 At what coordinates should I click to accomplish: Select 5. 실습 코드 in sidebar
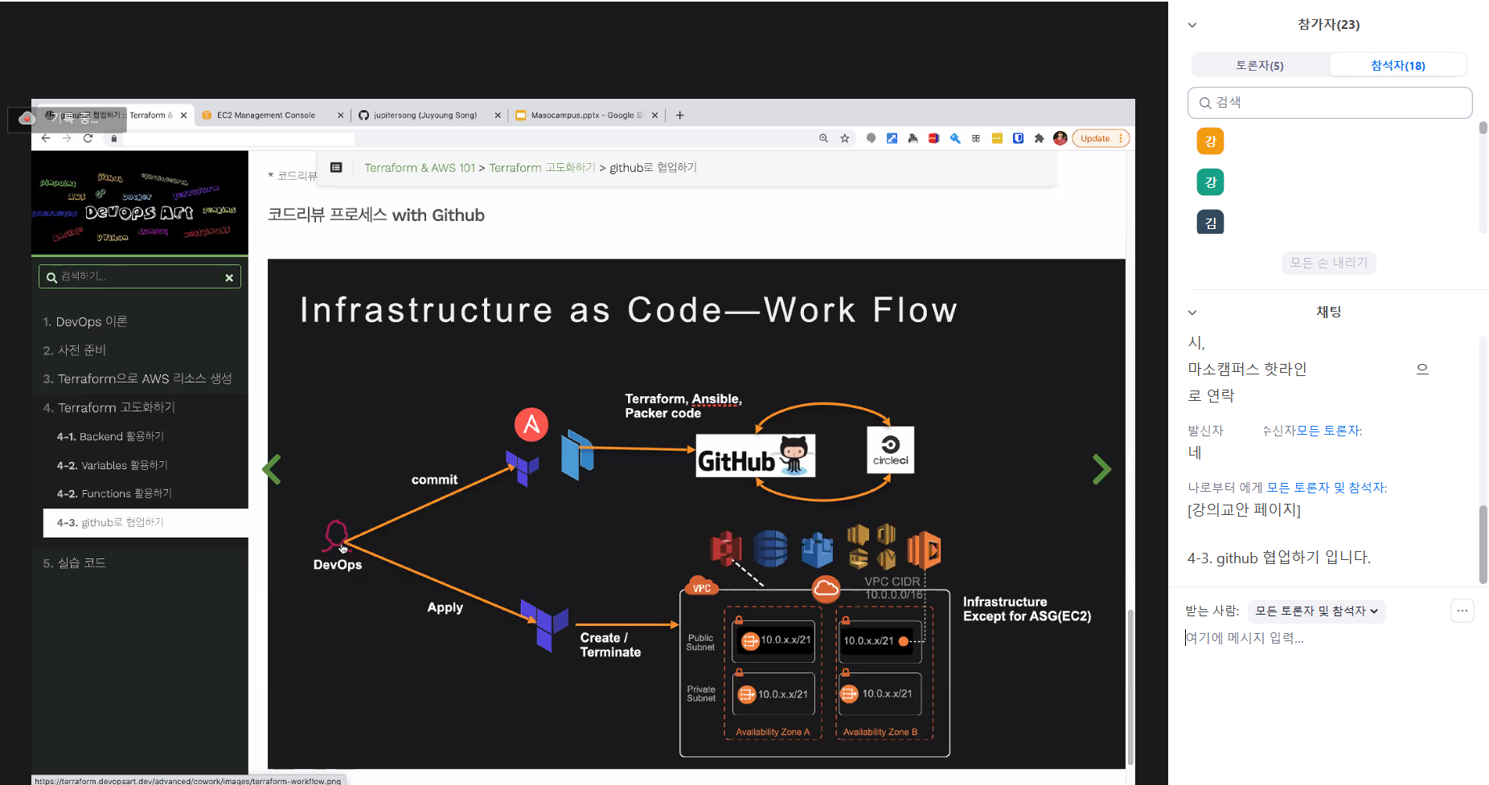click(x=74, y=562)
